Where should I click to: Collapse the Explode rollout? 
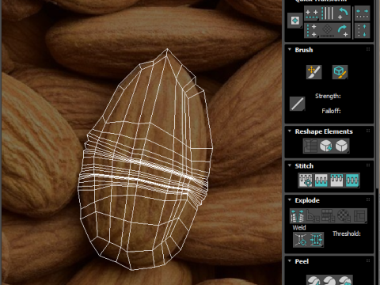point(290,200)
